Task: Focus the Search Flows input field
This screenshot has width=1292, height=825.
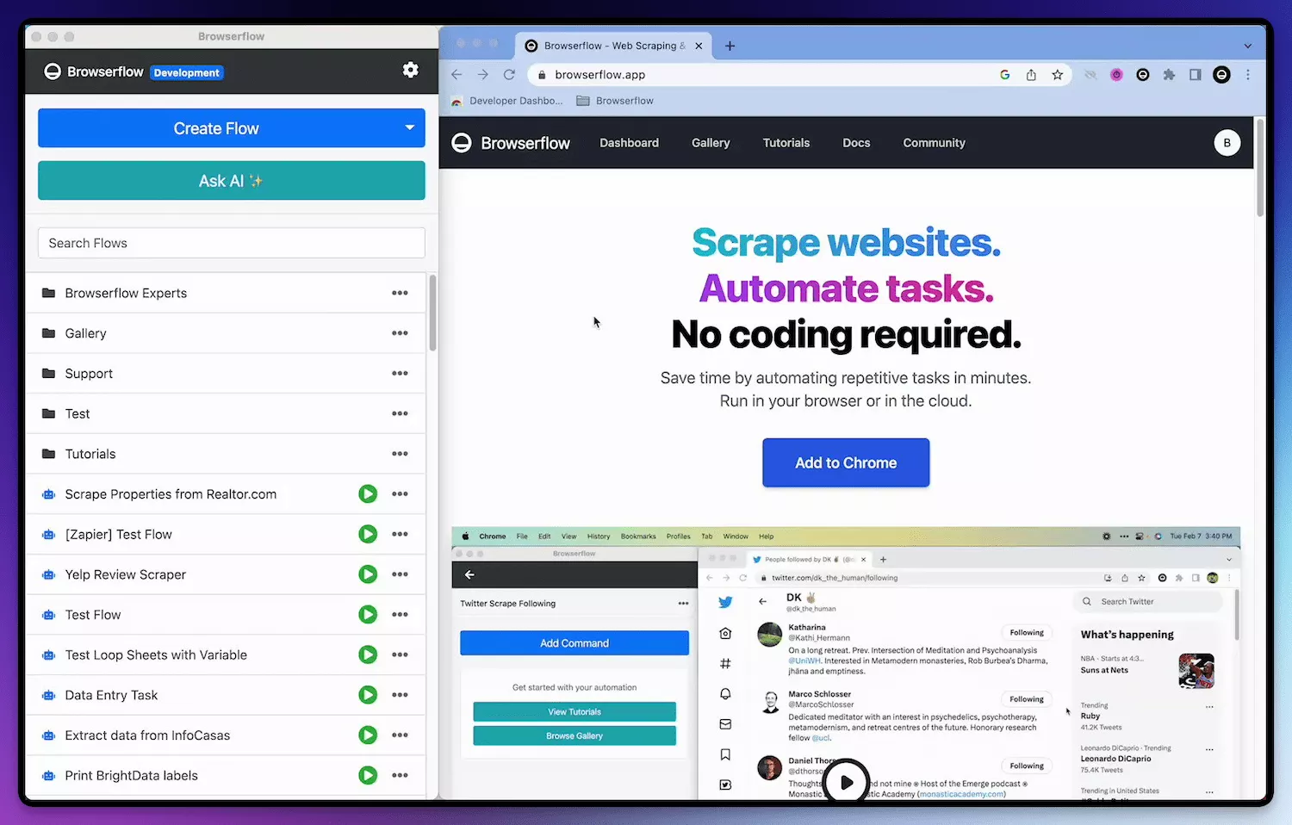Action: click(231, 243)
